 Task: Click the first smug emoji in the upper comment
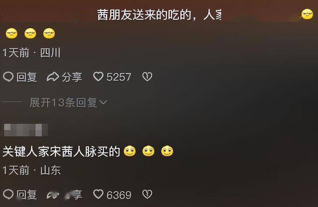(11, 33)
